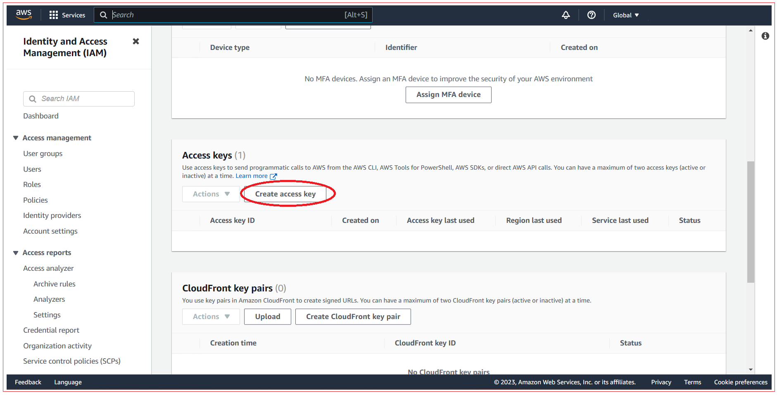Open the Global region dropdown
Screen dimensions: 777x395
[x=626, y=15]
